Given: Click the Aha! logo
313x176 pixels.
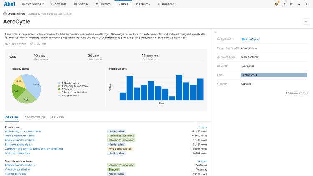Looking at the screenshot, I should [x=9, y=4].
